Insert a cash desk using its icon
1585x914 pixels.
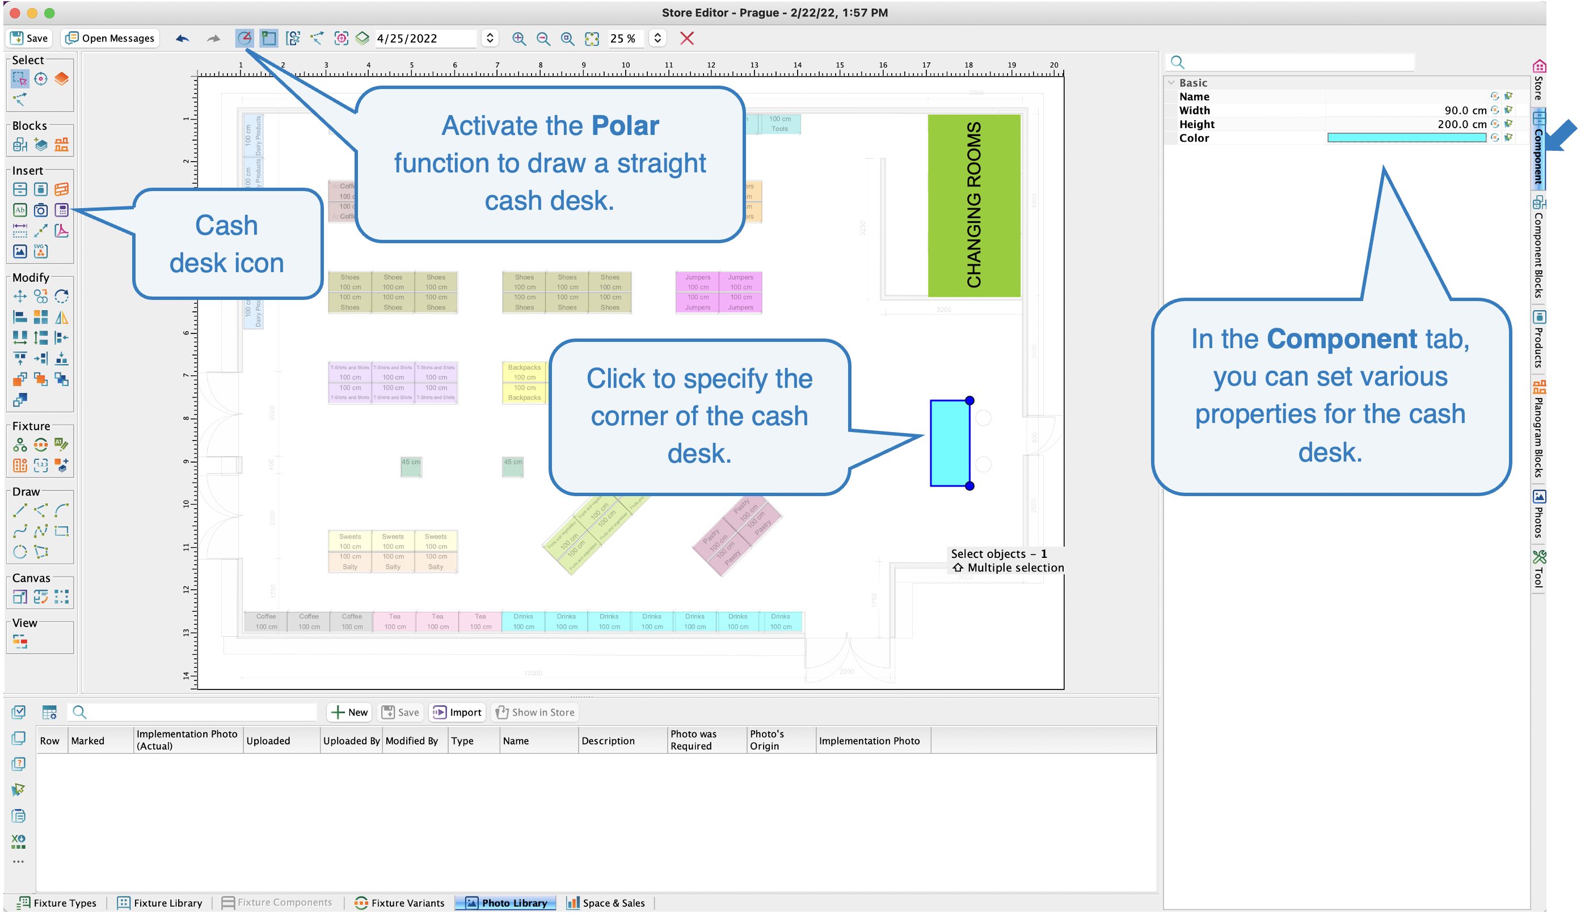(61, 210)
